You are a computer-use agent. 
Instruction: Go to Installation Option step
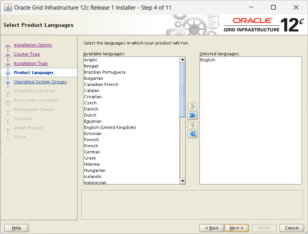33,45
